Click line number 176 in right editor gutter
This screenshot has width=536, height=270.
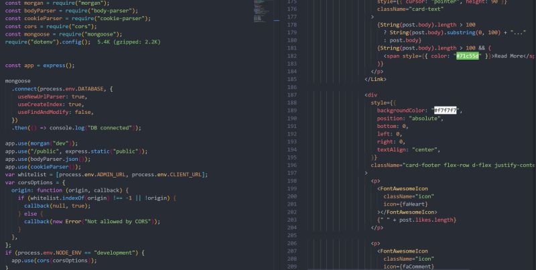click(291, 9)
